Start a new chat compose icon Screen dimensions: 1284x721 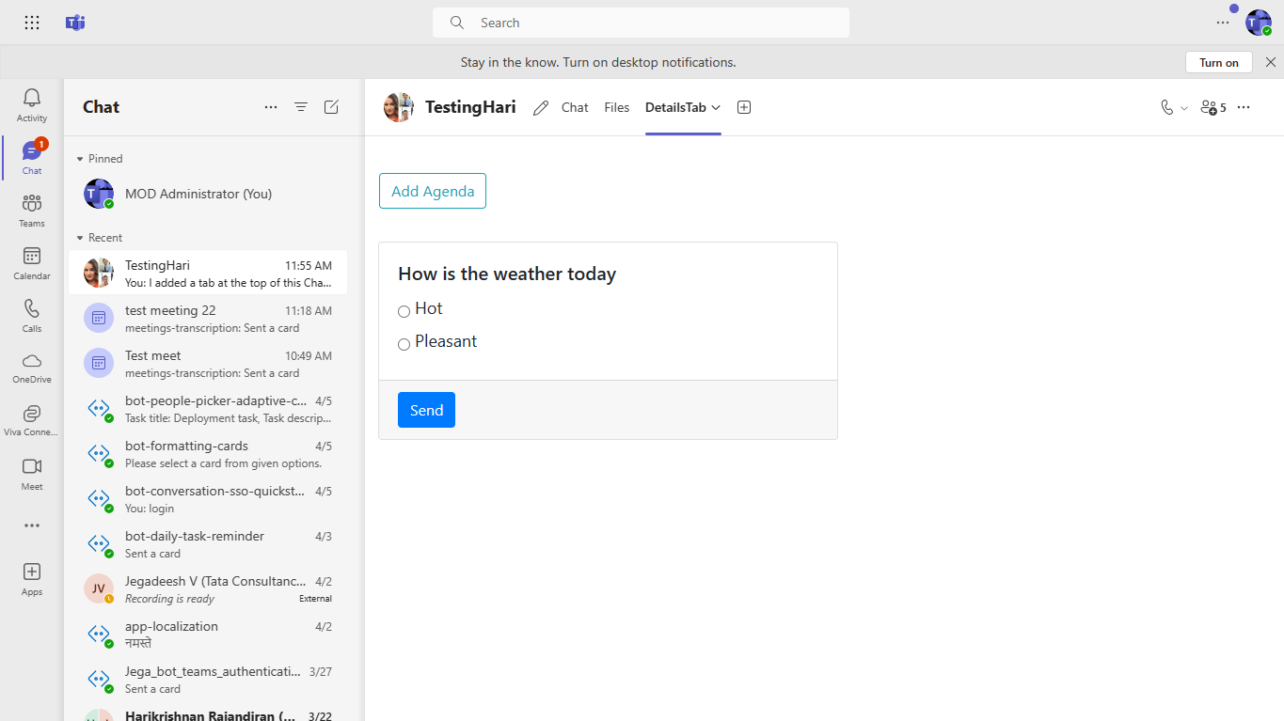tap(331, 107)
